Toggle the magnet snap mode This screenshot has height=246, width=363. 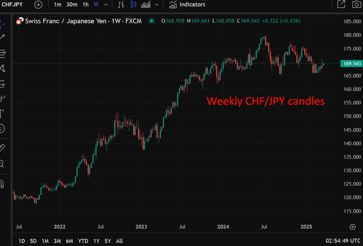(x=2, y=184)
